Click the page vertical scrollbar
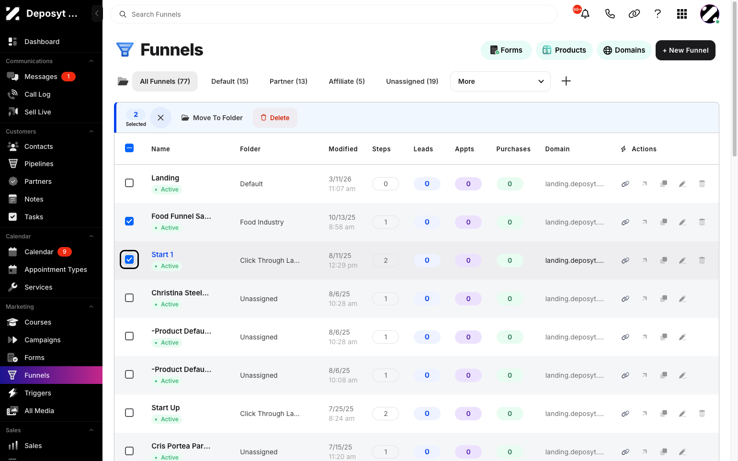The width and height of the screenshot is (738, 461). click(735, 79)
